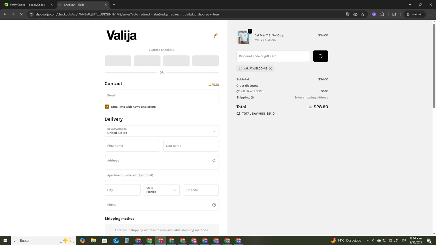The height and width of the screenshot is (245, 436).
Task: Click the Del Mar Y El Sol Crop thumbnail
Action: tap(244, 37)
